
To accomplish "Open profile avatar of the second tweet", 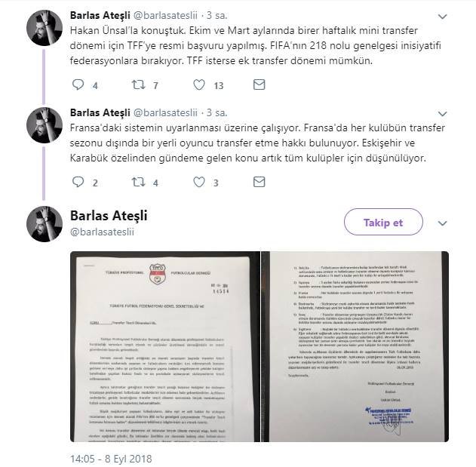I will coord(45,125).
